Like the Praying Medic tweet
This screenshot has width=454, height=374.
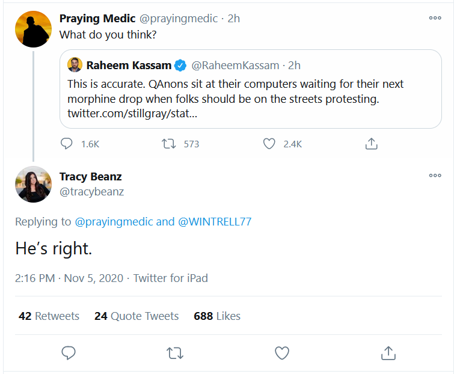[270, 144]
